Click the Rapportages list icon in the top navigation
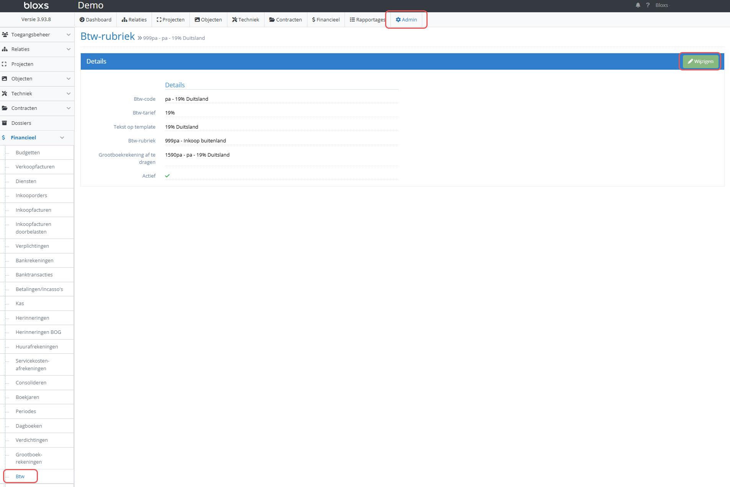 pyautogui.click(x=352, y=20)
